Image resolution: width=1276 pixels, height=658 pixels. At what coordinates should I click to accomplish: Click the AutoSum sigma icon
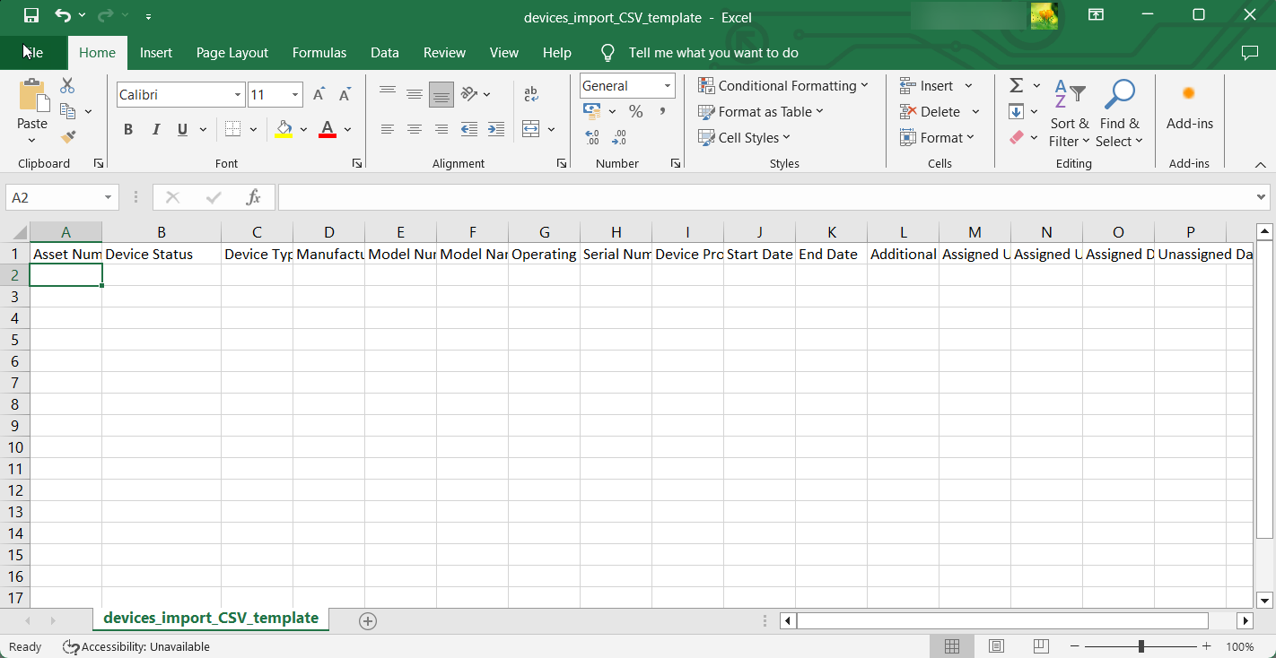(x=1017, y=85)
